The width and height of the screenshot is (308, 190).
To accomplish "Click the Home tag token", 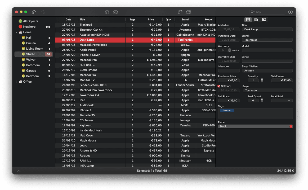I will 227,111.
